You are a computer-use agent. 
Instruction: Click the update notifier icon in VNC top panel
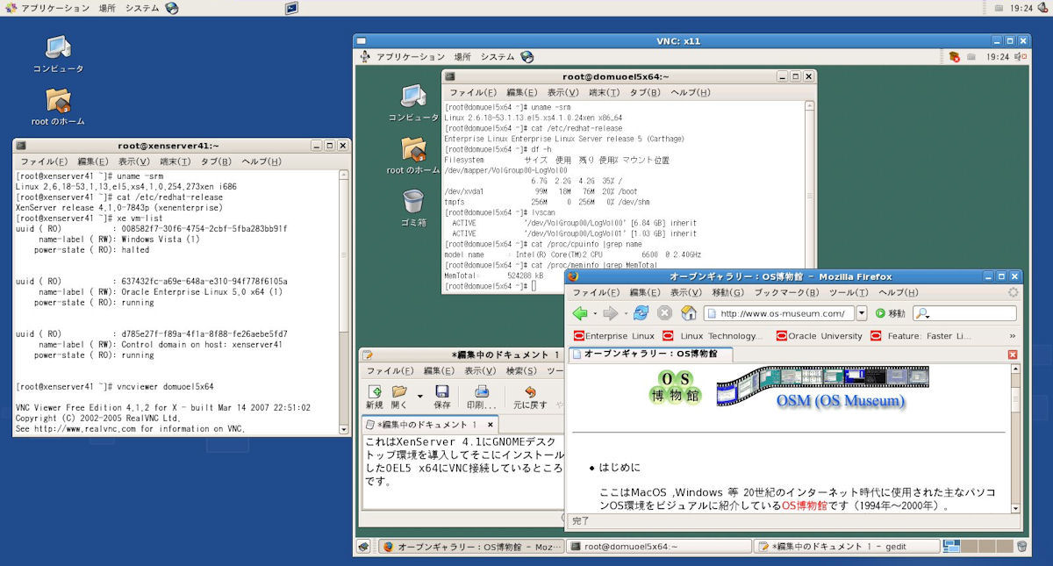pyautogui.click(x=955, y=57)
